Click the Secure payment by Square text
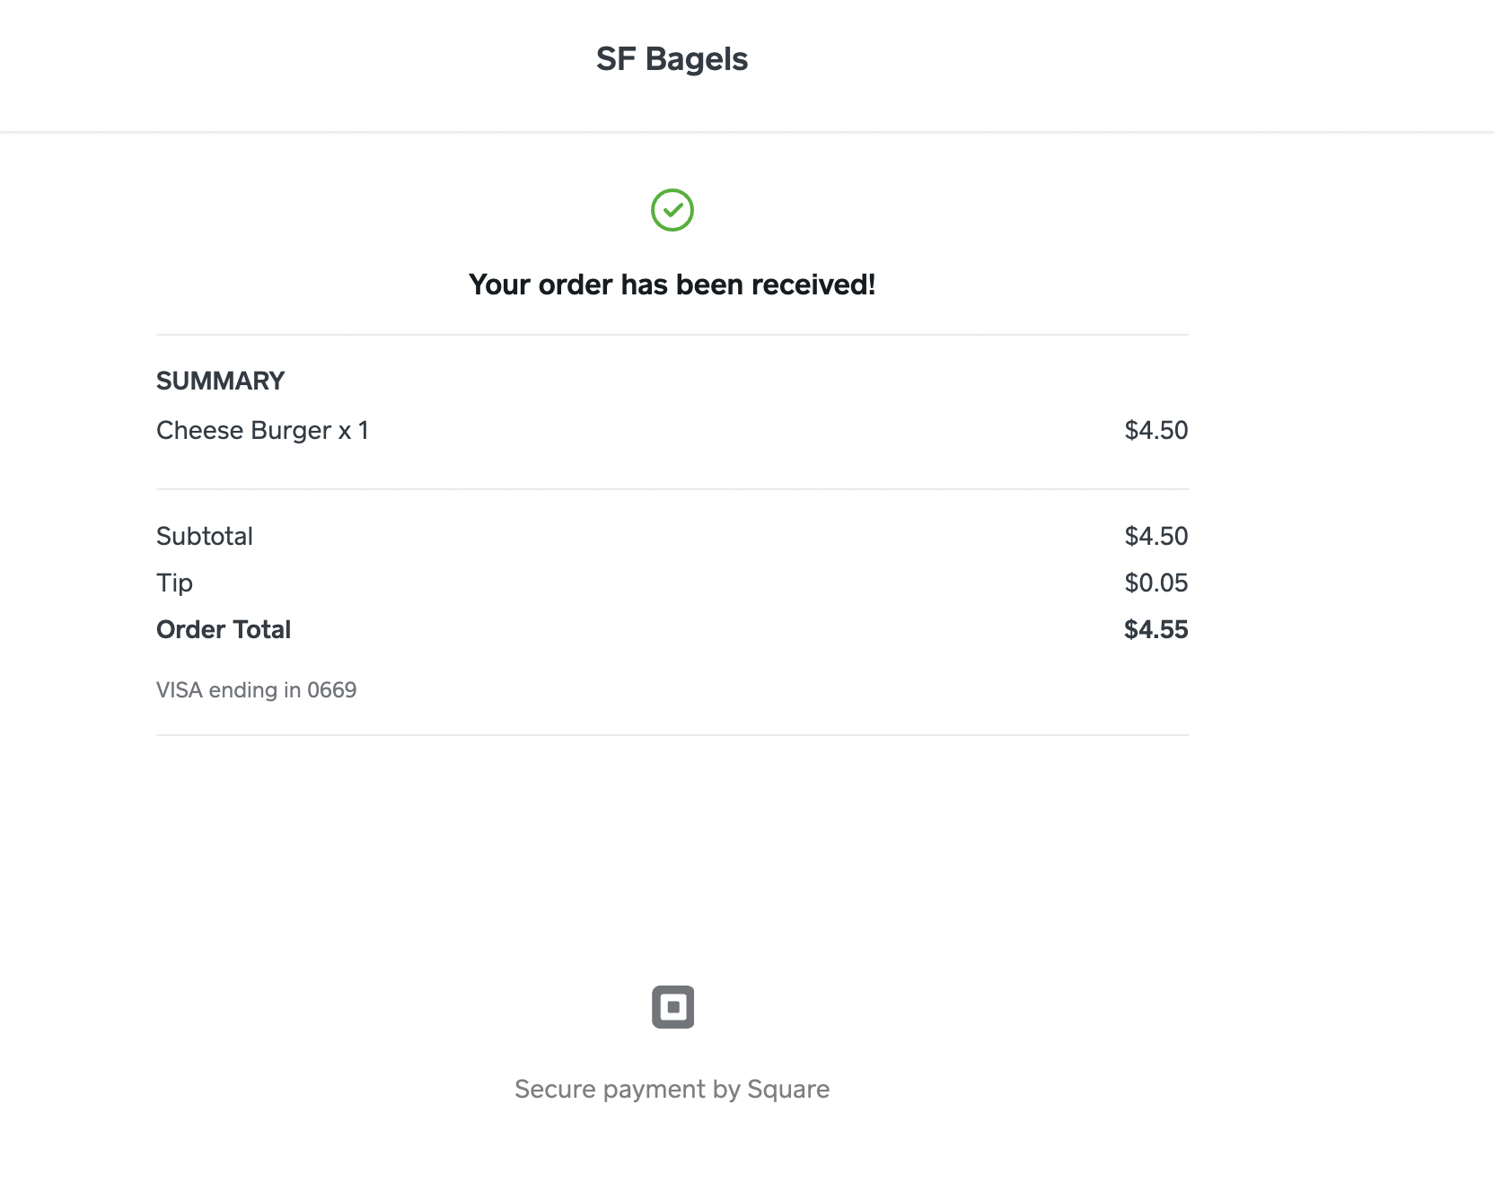 click(672, 1089)
